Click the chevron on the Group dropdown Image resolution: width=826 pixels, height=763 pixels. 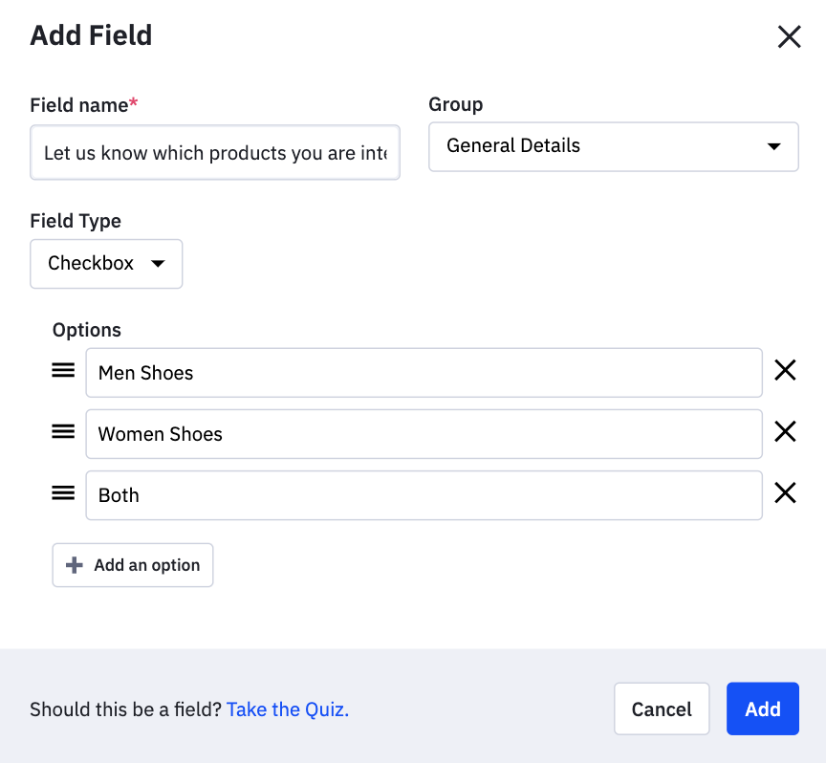pyautogui.click(x=774, y=146)
